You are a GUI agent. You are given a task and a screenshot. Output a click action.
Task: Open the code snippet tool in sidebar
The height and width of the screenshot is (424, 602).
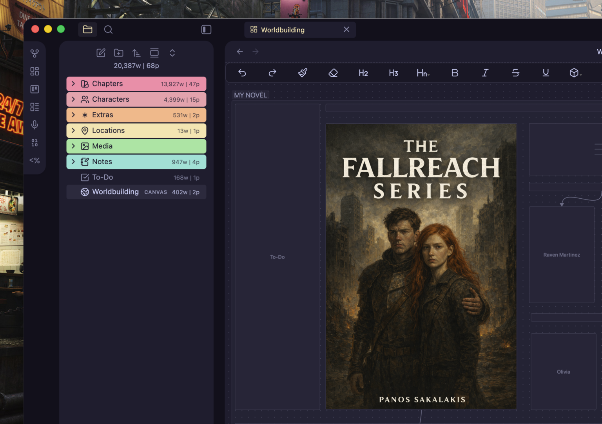point(34,160)
